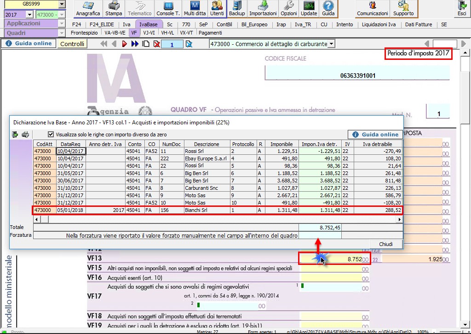Open the Quadri dropdown list
The image size is (471, 334).
[x=62, y=33]
